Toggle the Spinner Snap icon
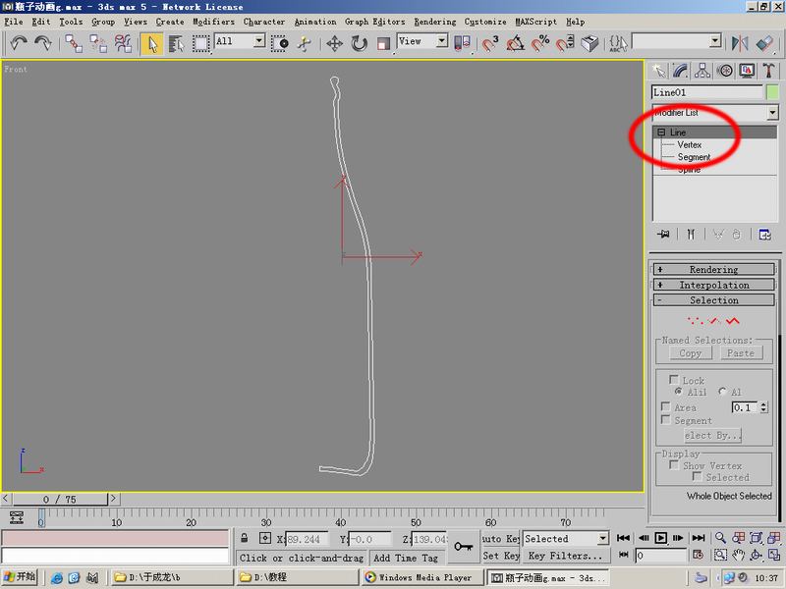Image resolution: width=786 pixels, height=589 pixels. (565, 43)
